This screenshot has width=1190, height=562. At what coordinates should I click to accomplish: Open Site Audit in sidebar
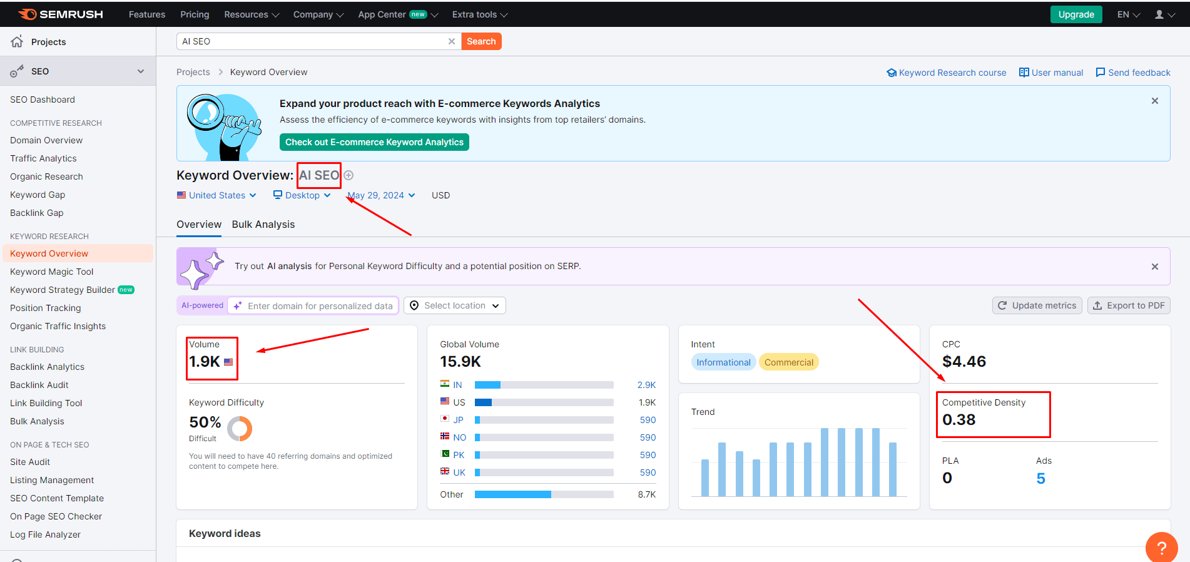(30, 462)
